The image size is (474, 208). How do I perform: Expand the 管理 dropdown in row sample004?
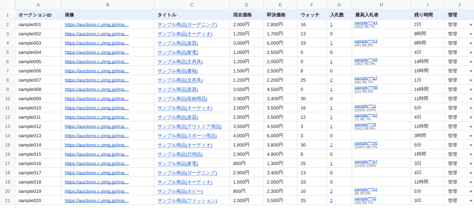point(471,53)
